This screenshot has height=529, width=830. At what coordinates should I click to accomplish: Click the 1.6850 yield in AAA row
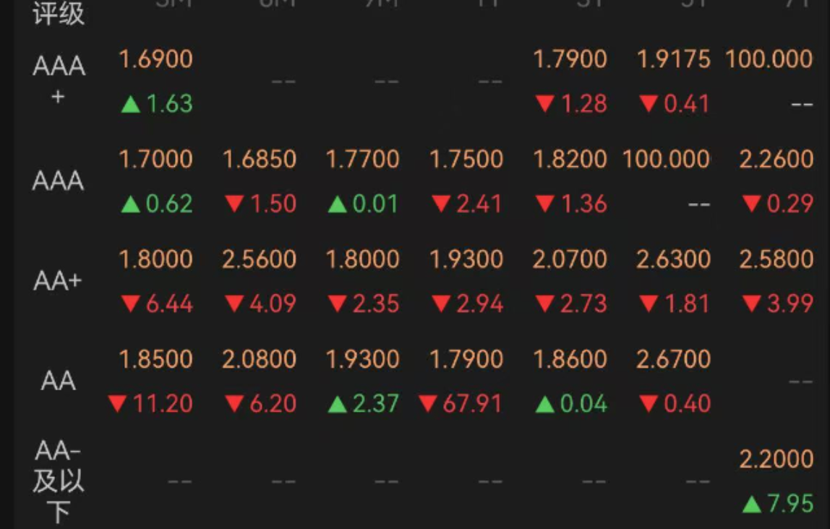coord(260,159)
